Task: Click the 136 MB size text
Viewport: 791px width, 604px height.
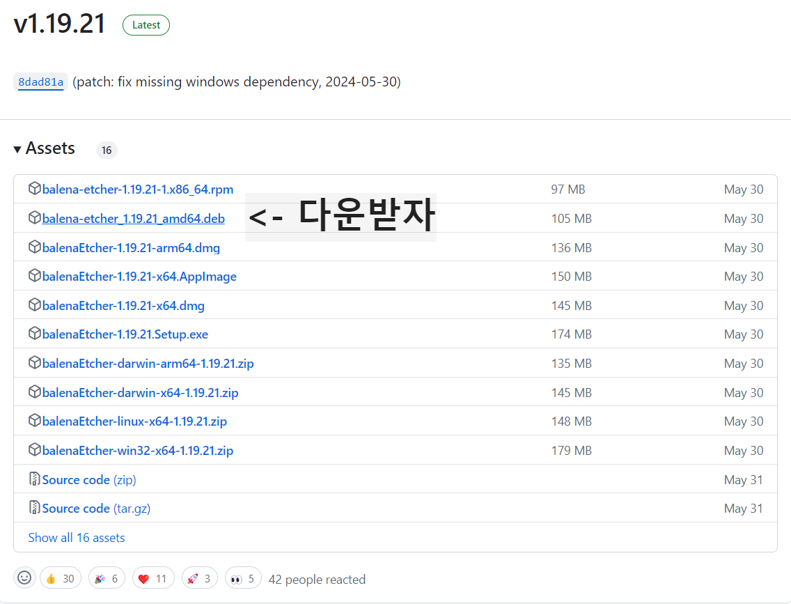Action: (572, 248)
